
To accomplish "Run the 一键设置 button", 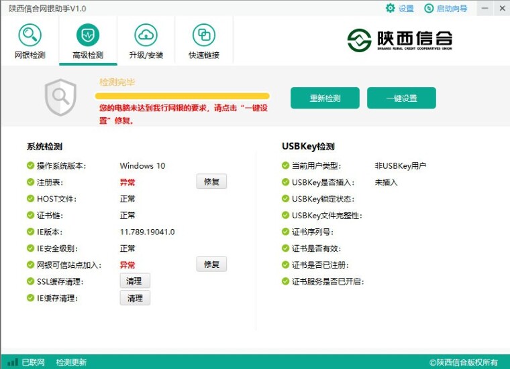I will pos(401,98).
